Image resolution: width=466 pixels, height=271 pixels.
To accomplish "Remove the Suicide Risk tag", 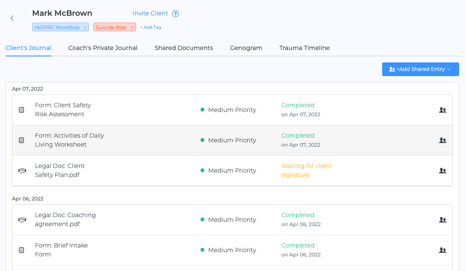I will (x=132, y=27).
